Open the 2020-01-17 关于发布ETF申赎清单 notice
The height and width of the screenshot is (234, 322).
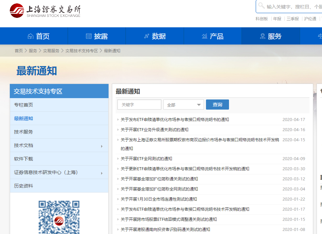click(x=185, y=209)
